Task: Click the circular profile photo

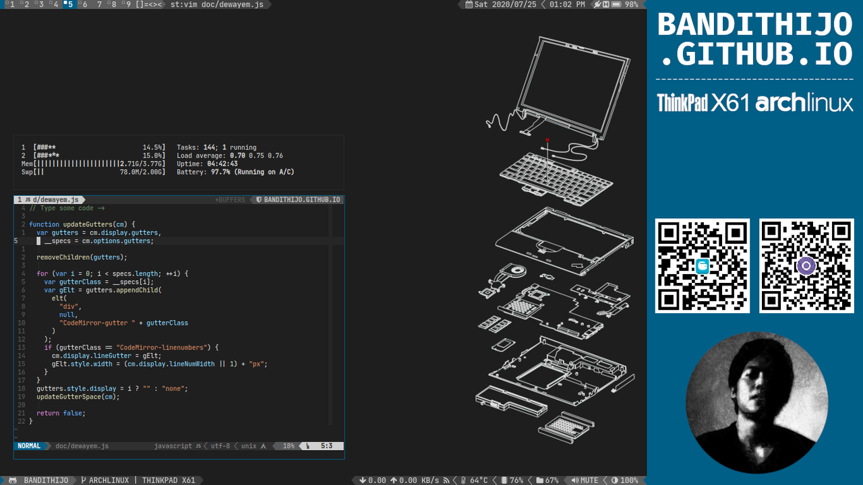Action: 756,402
